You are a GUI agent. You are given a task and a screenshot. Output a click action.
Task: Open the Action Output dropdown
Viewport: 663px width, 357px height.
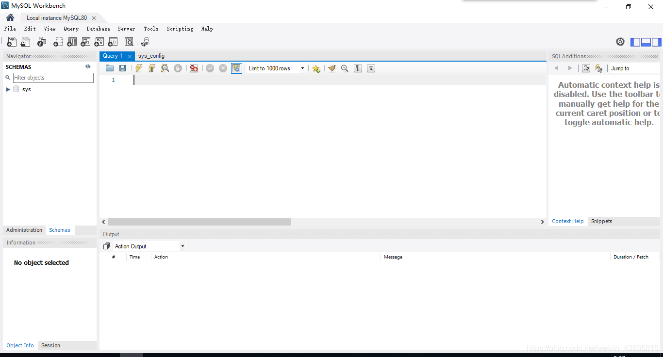tap(149, 246)
